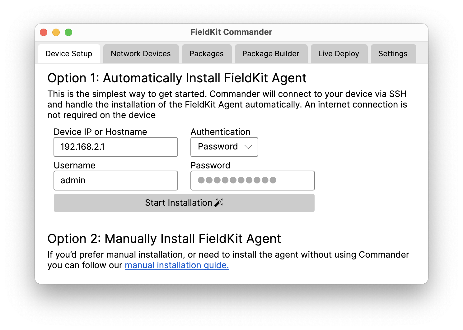This screenshot has width=463, height=330.
Task: Click the magic wand icon on Start Installation
Action: click(219, 203)
